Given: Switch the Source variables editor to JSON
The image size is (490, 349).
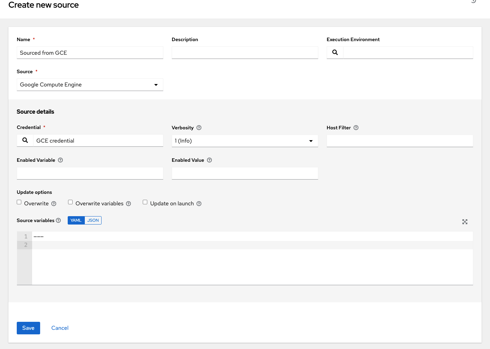Looking at the screenshot, I should coord(93,220).
